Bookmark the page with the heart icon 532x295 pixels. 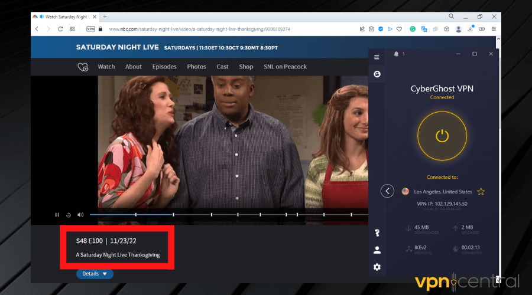pos(400,29)
